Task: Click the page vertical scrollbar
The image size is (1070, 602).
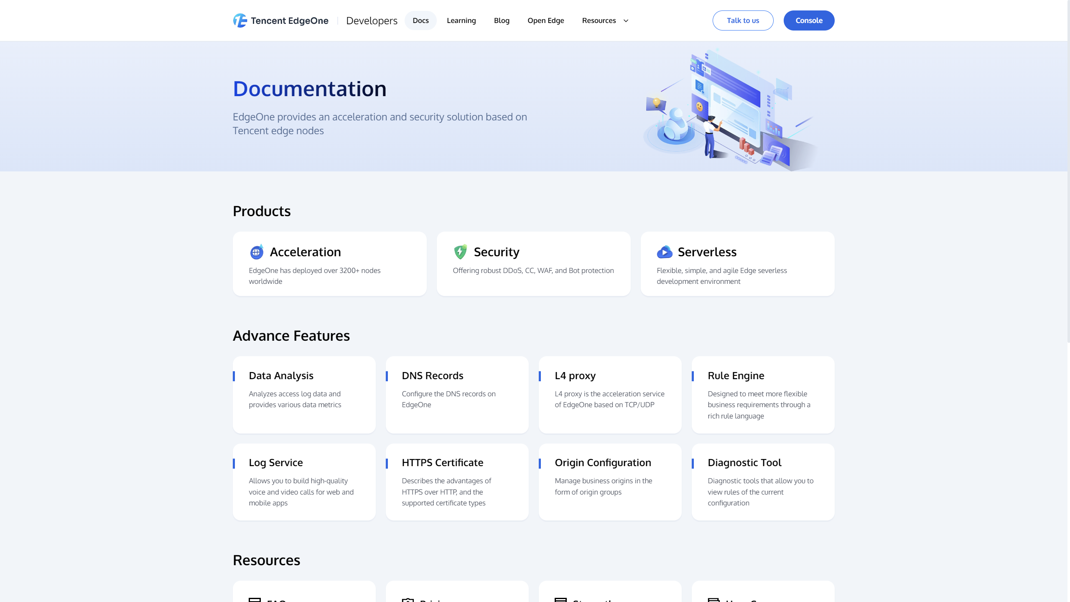Action: click(1068, 171)
